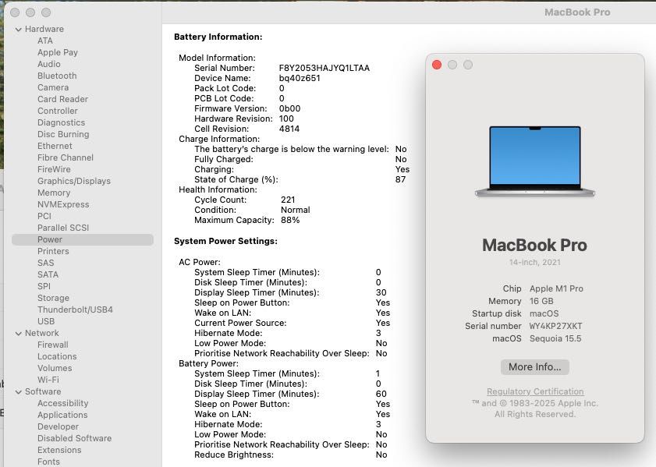Show Graphics/Displays information
The width and height of the screenshot is (656, 467).
73,181
